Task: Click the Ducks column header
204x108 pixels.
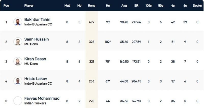Action: 197,6
